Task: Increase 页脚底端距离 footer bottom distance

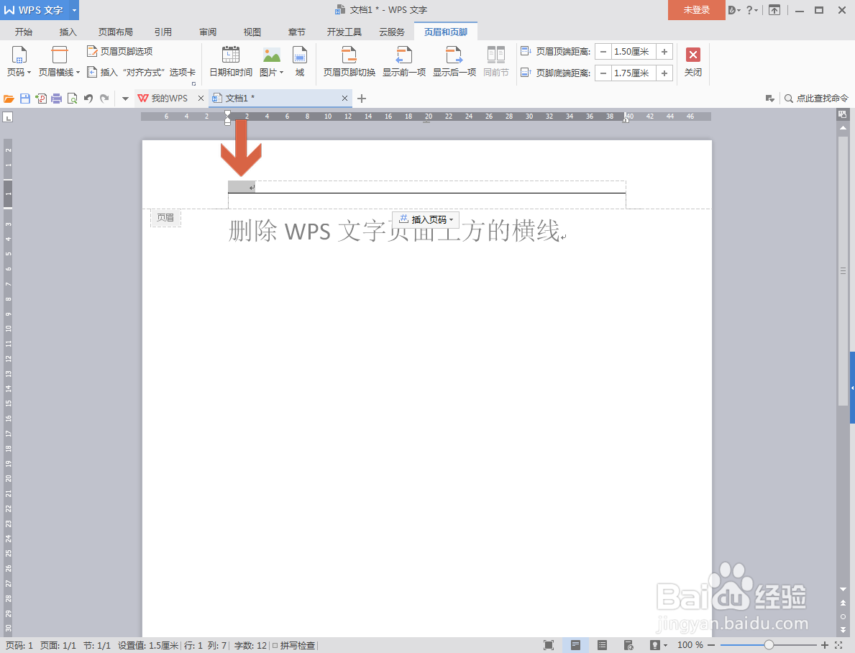Action: (x=664, y=73)
